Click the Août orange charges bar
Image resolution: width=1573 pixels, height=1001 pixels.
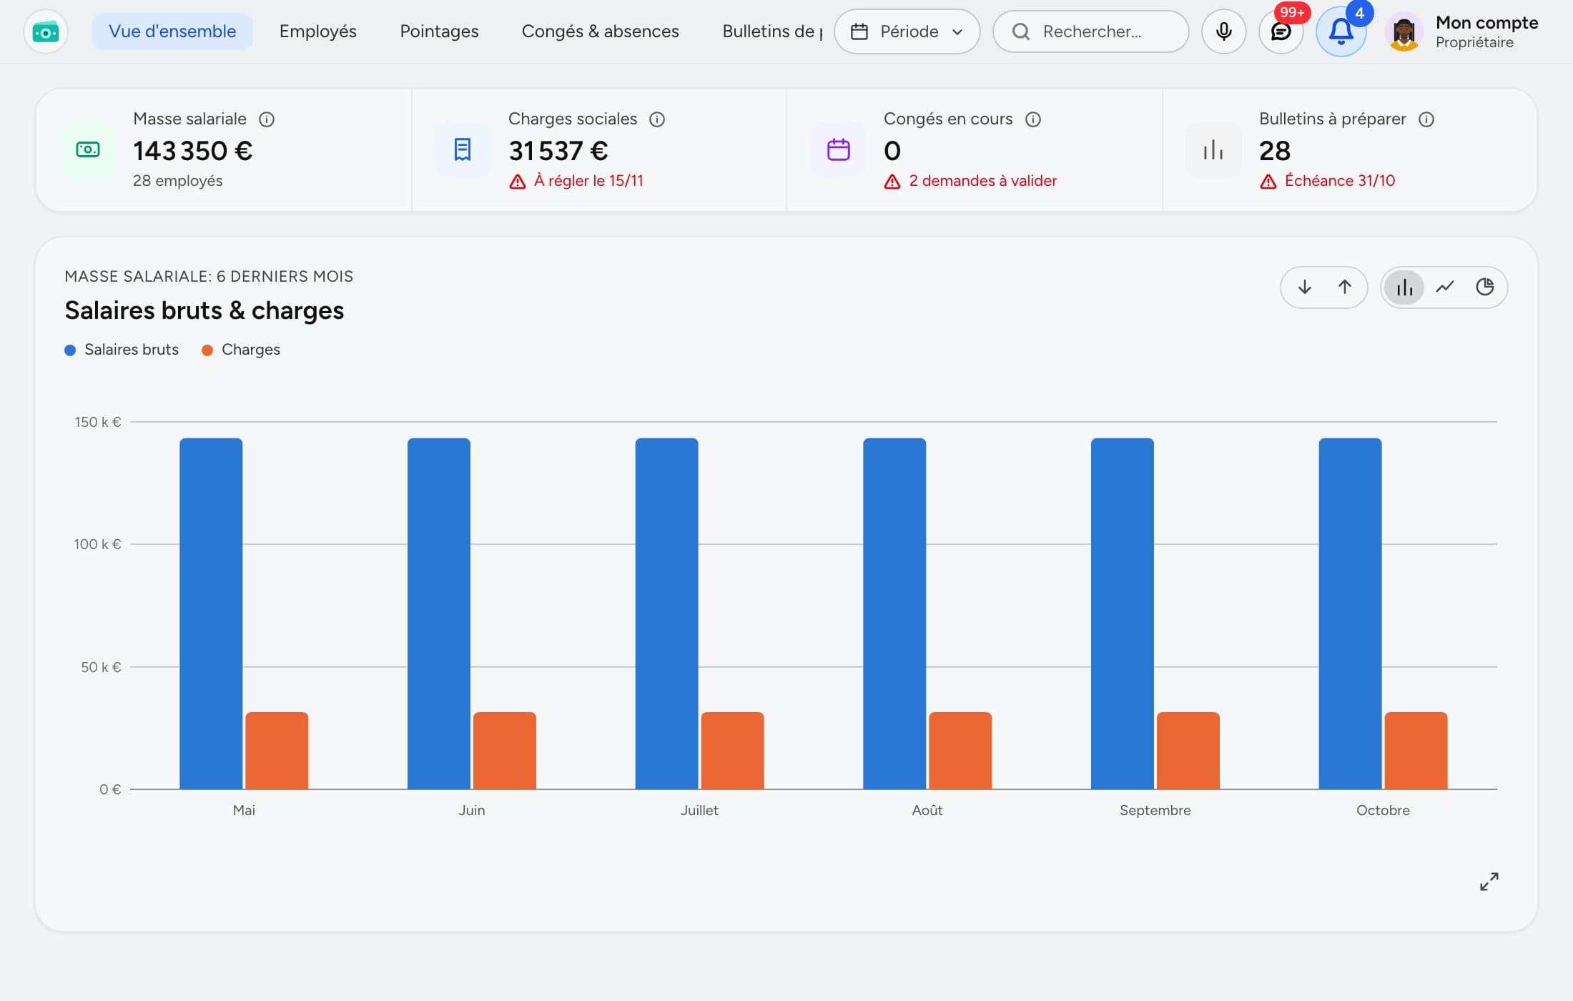960,751
